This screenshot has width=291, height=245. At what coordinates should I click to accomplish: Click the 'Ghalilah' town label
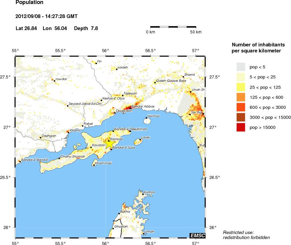pyautogui.click(x=121, y=227)
